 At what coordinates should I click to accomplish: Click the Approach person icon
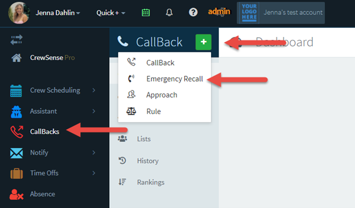click(131, 95)
